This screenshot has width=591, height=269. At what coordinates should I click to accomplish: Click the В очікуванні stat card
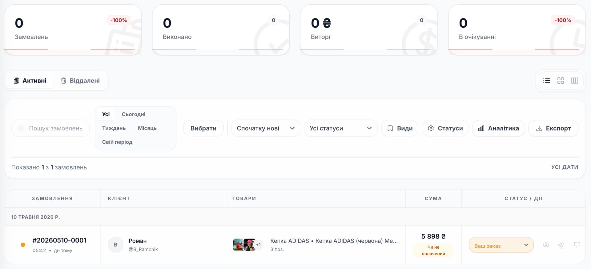pyautogui.click(x=517, y=30)
